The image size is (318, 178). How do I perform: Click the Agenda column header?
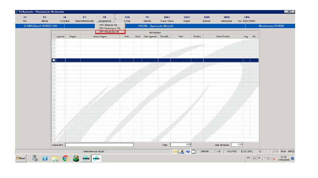61,36
